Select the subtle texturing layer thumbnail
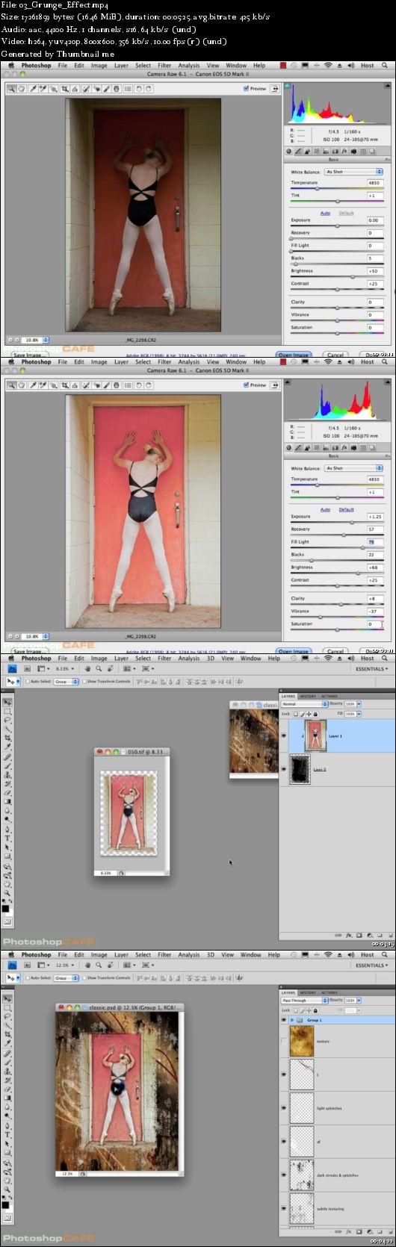 point(302,1208)
